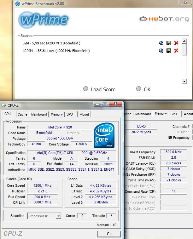Submit the 32M score online via globe icon

[x=161, y=43]
